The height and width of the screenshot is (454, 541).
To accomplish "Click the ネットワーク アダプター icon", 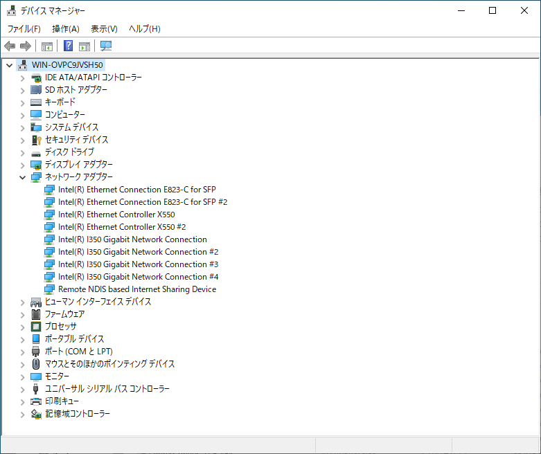I will tap(36, 177).
